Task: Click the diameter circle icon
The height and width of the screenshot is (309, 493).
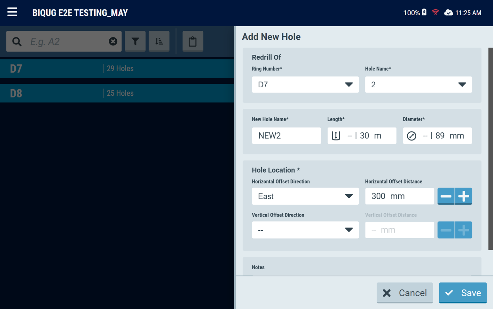Action: pyautogui.click(x=411, y=136)
